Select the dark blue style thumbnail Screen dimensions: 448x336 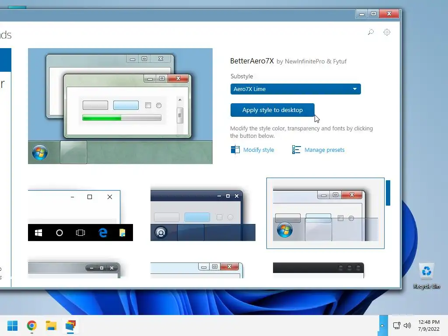click(203, 216)
